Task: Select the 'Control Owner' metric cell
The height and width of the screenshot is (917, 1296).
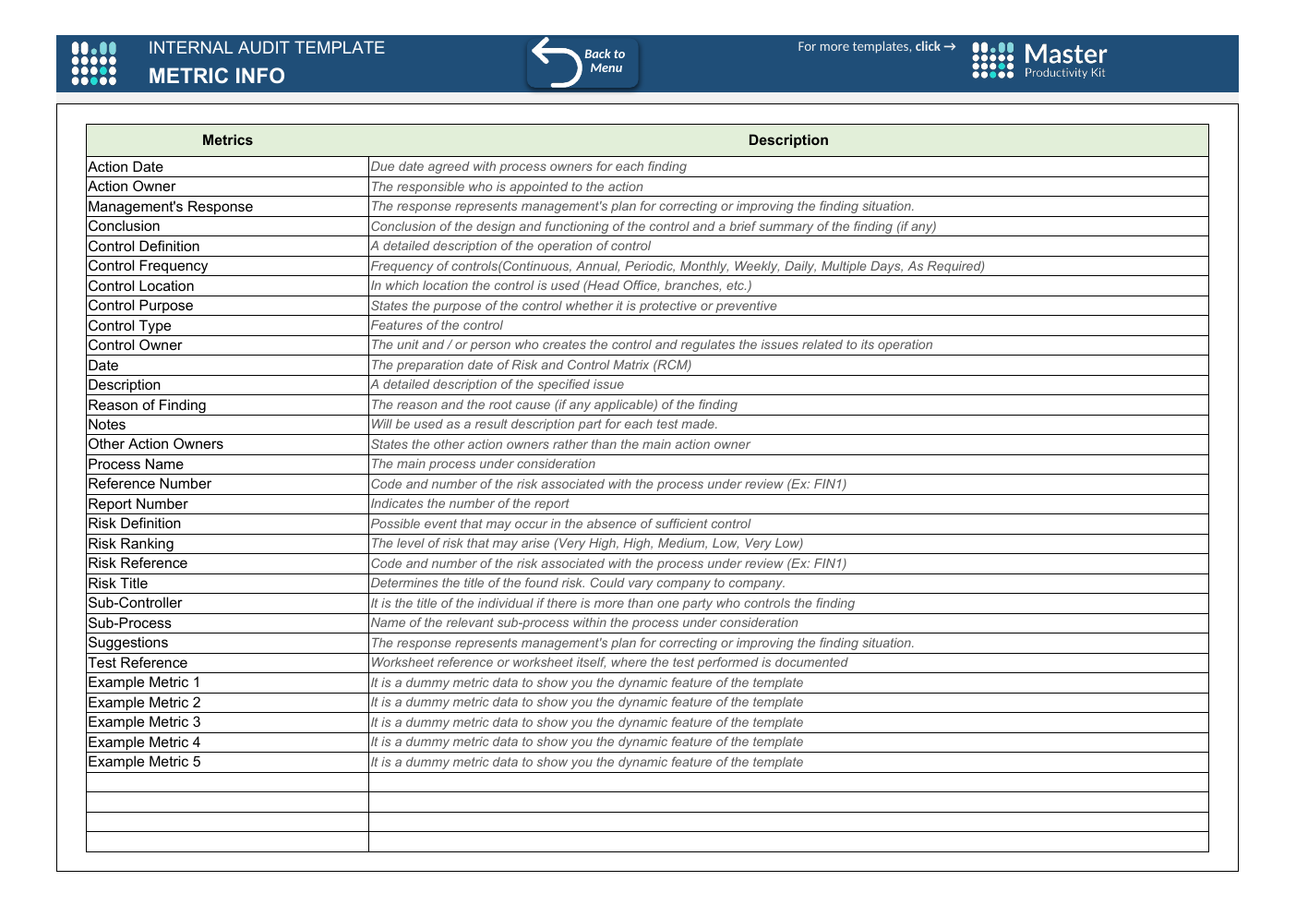Action: (x=227, y=345)
